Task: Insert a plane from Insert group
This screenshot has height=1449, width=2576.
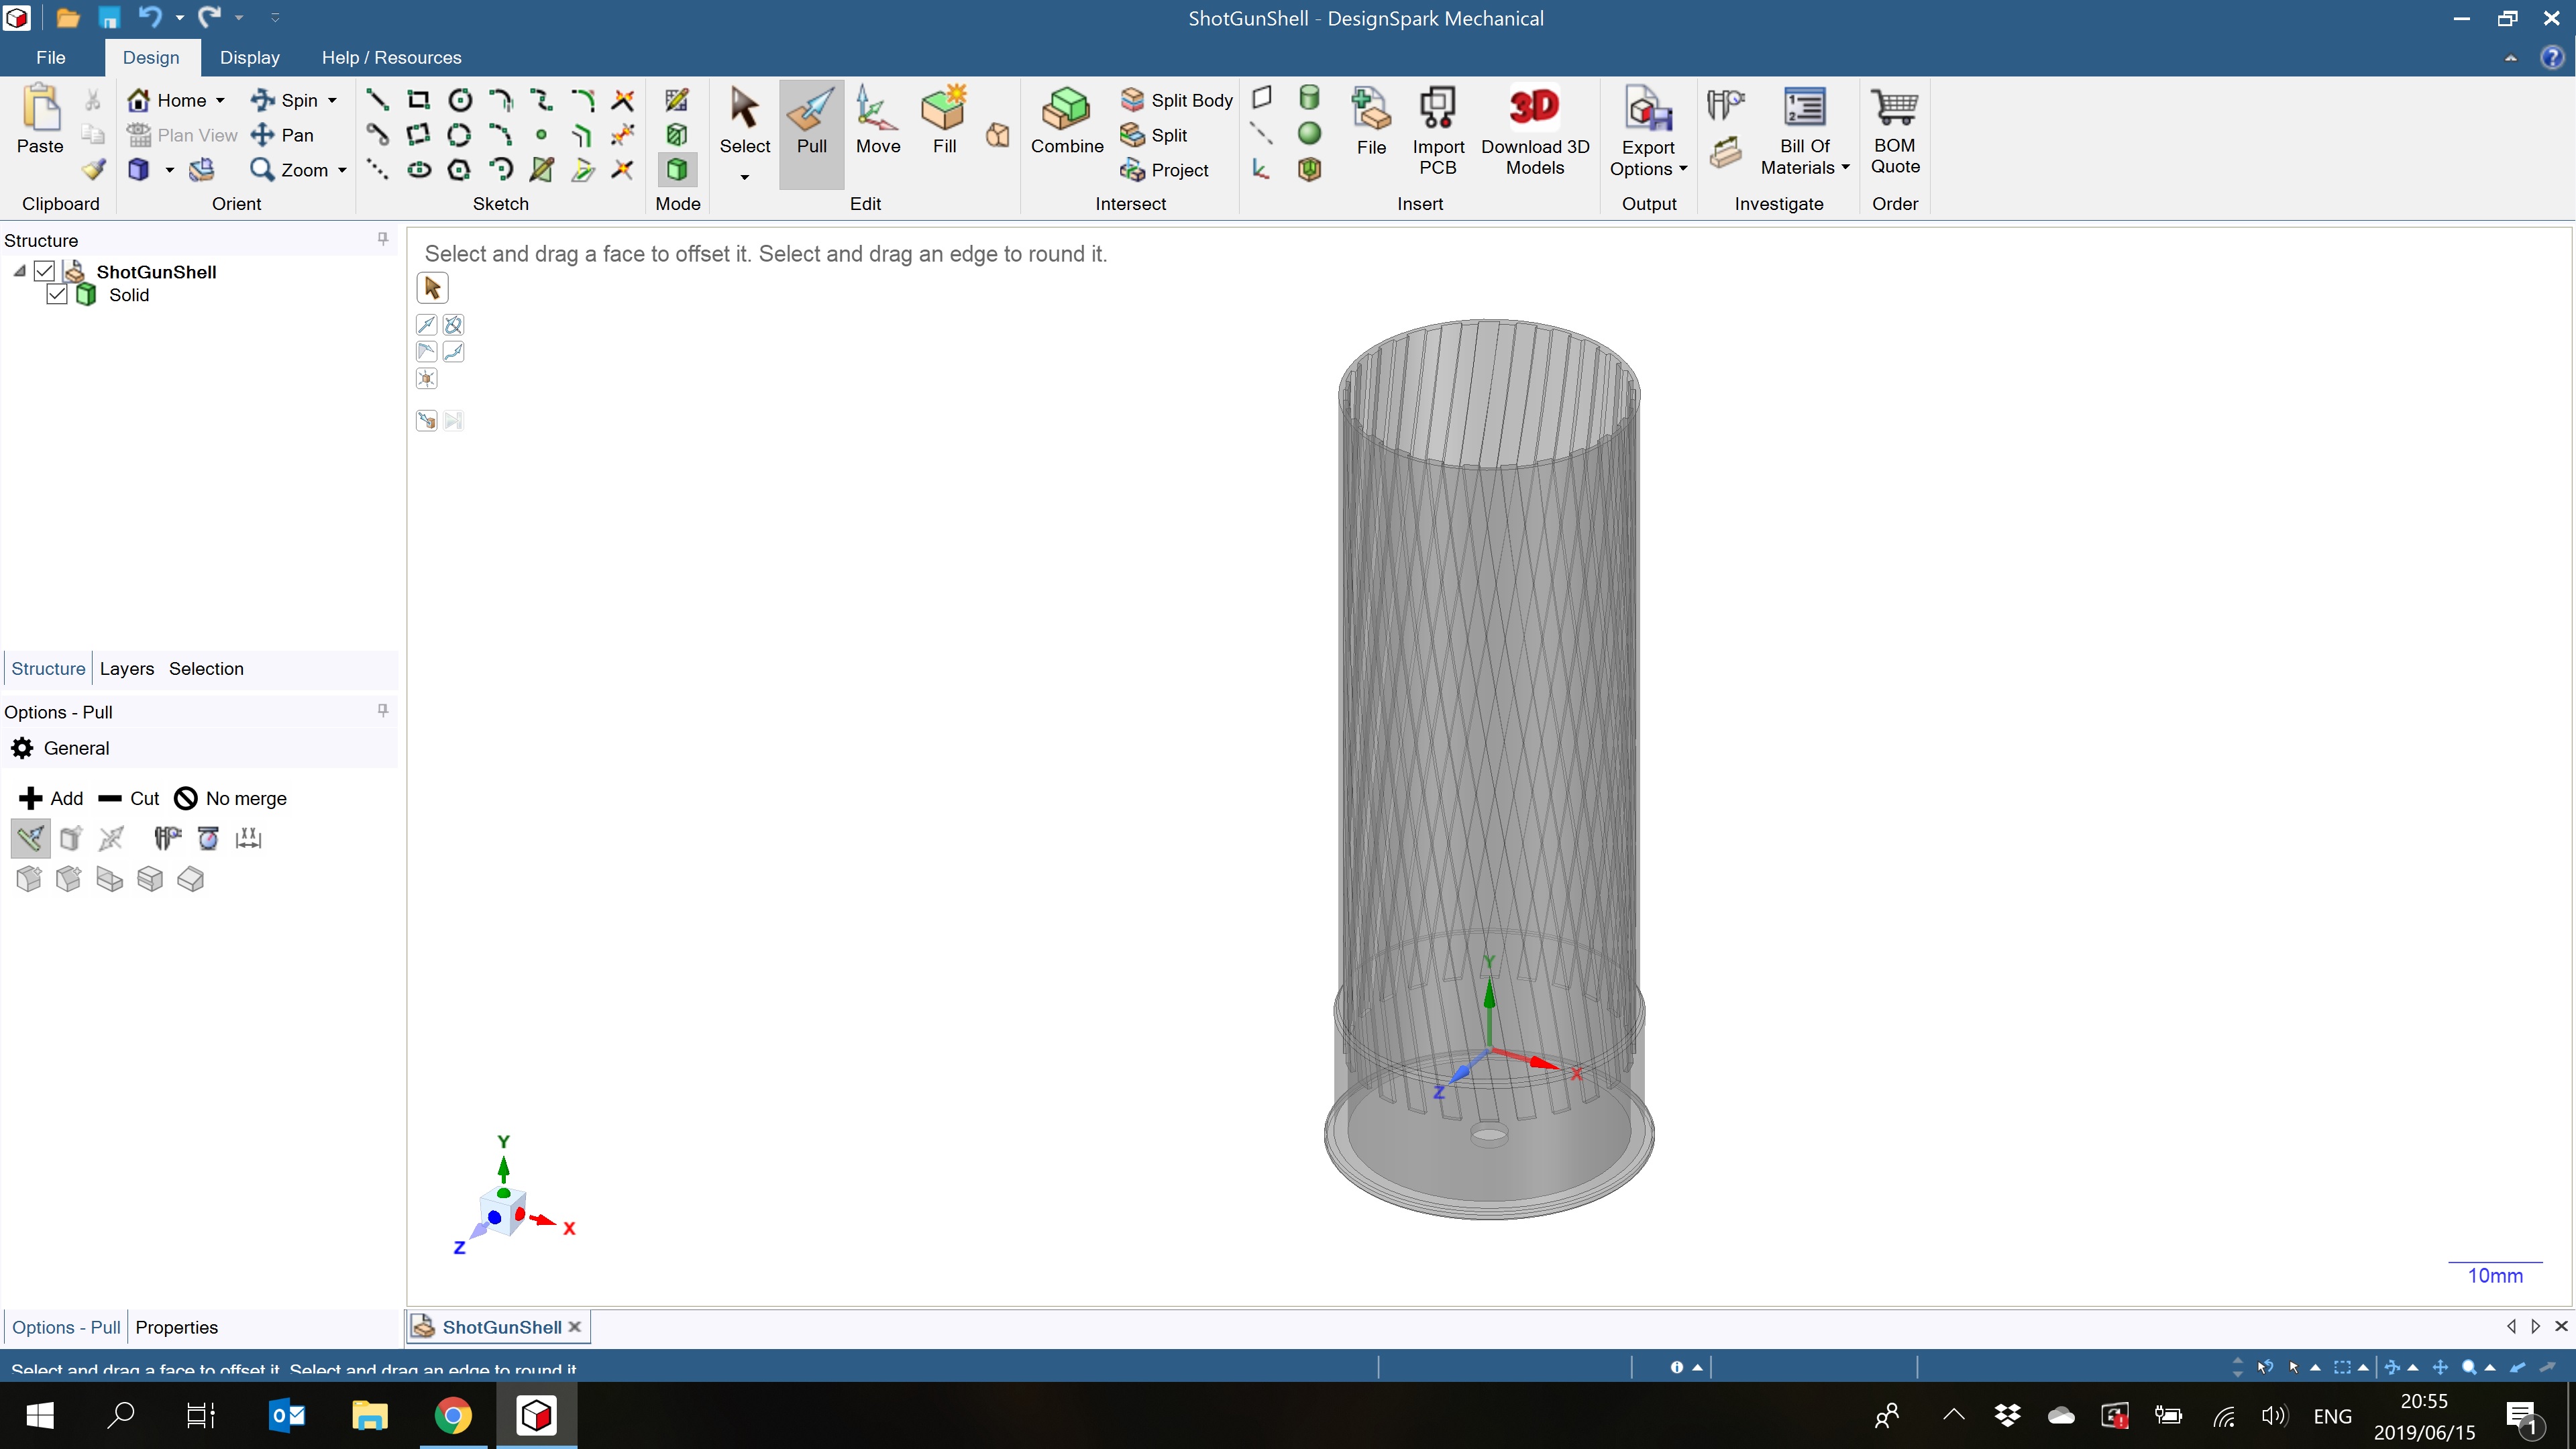Action: pos(1262,97)
